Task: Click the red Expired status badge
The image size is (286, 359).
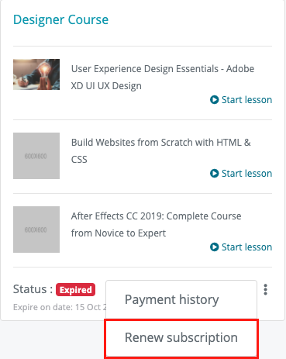Action: [x=75, y=290]
